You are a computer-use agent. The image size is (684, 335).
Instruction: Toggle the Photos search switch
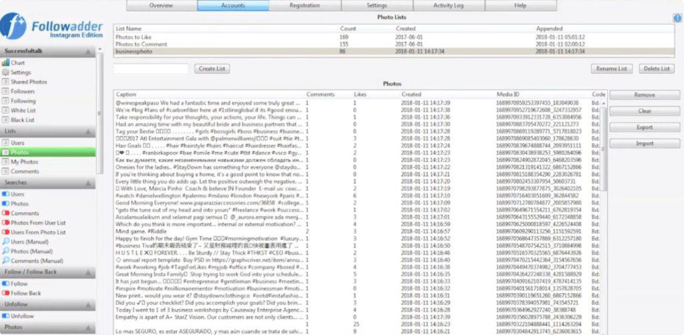(5, 204)
